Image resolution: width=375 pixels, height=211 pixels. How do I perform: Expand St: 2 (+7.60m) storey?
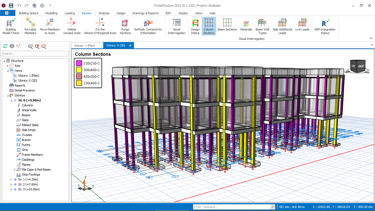[x=11, y=184]
